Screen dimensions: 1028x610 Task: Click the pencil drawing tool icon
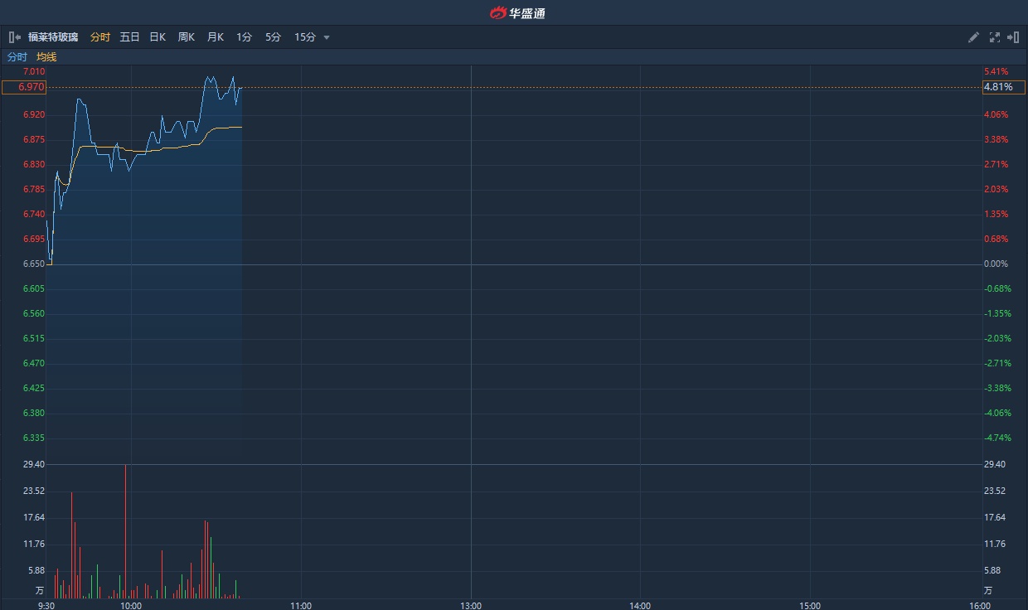coord(973,37)
